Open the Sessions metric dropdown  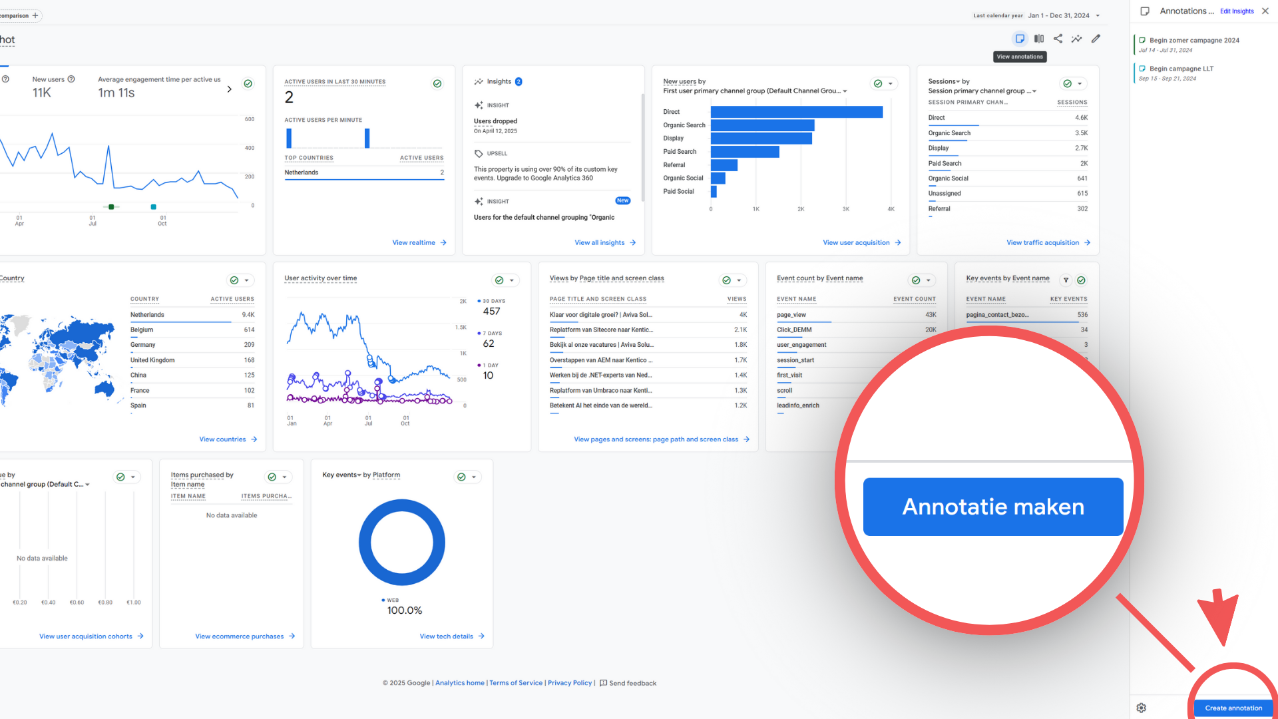point(958,82)
